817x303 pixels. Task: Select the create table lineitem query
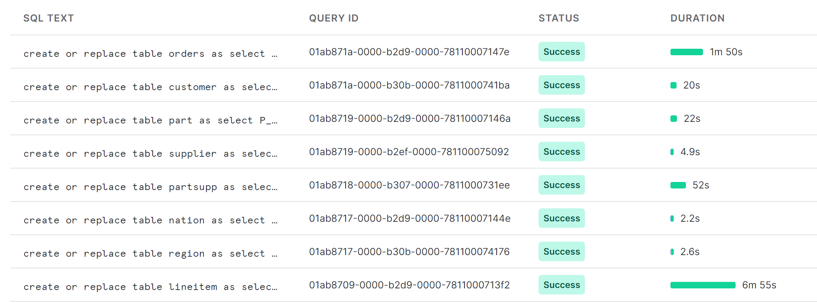click(x=150, y=287)
